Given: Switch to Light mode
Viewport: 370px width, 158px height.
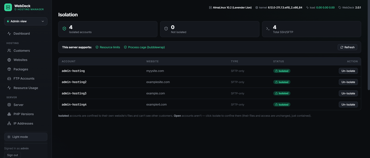Looking at the screenshot, I should 26,137.
